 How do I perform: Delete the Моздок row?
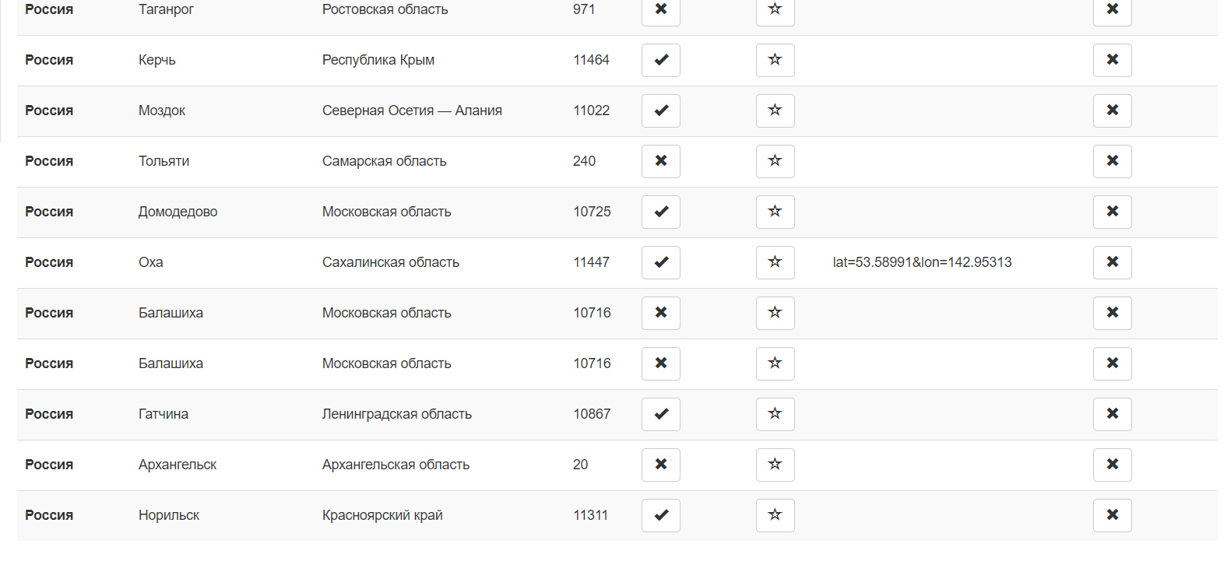(1112, 111)
